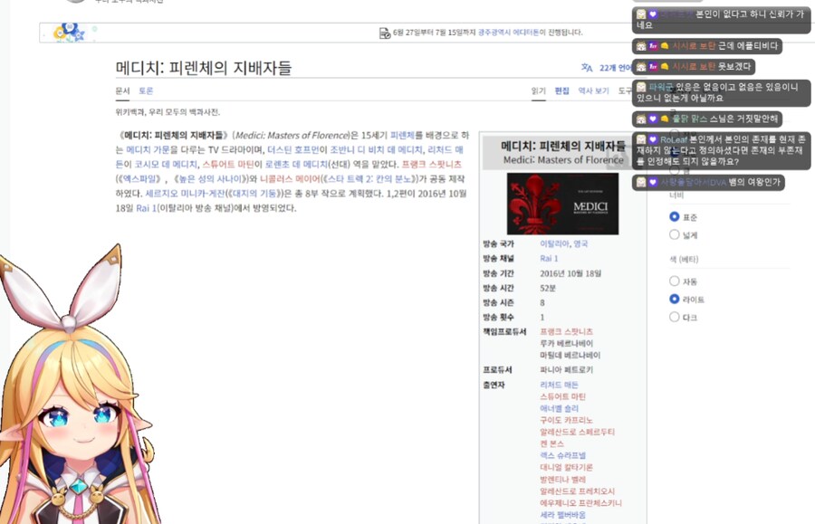
Task: Open the 발렌티나 벨레 cast link
Action: (563, 480)
